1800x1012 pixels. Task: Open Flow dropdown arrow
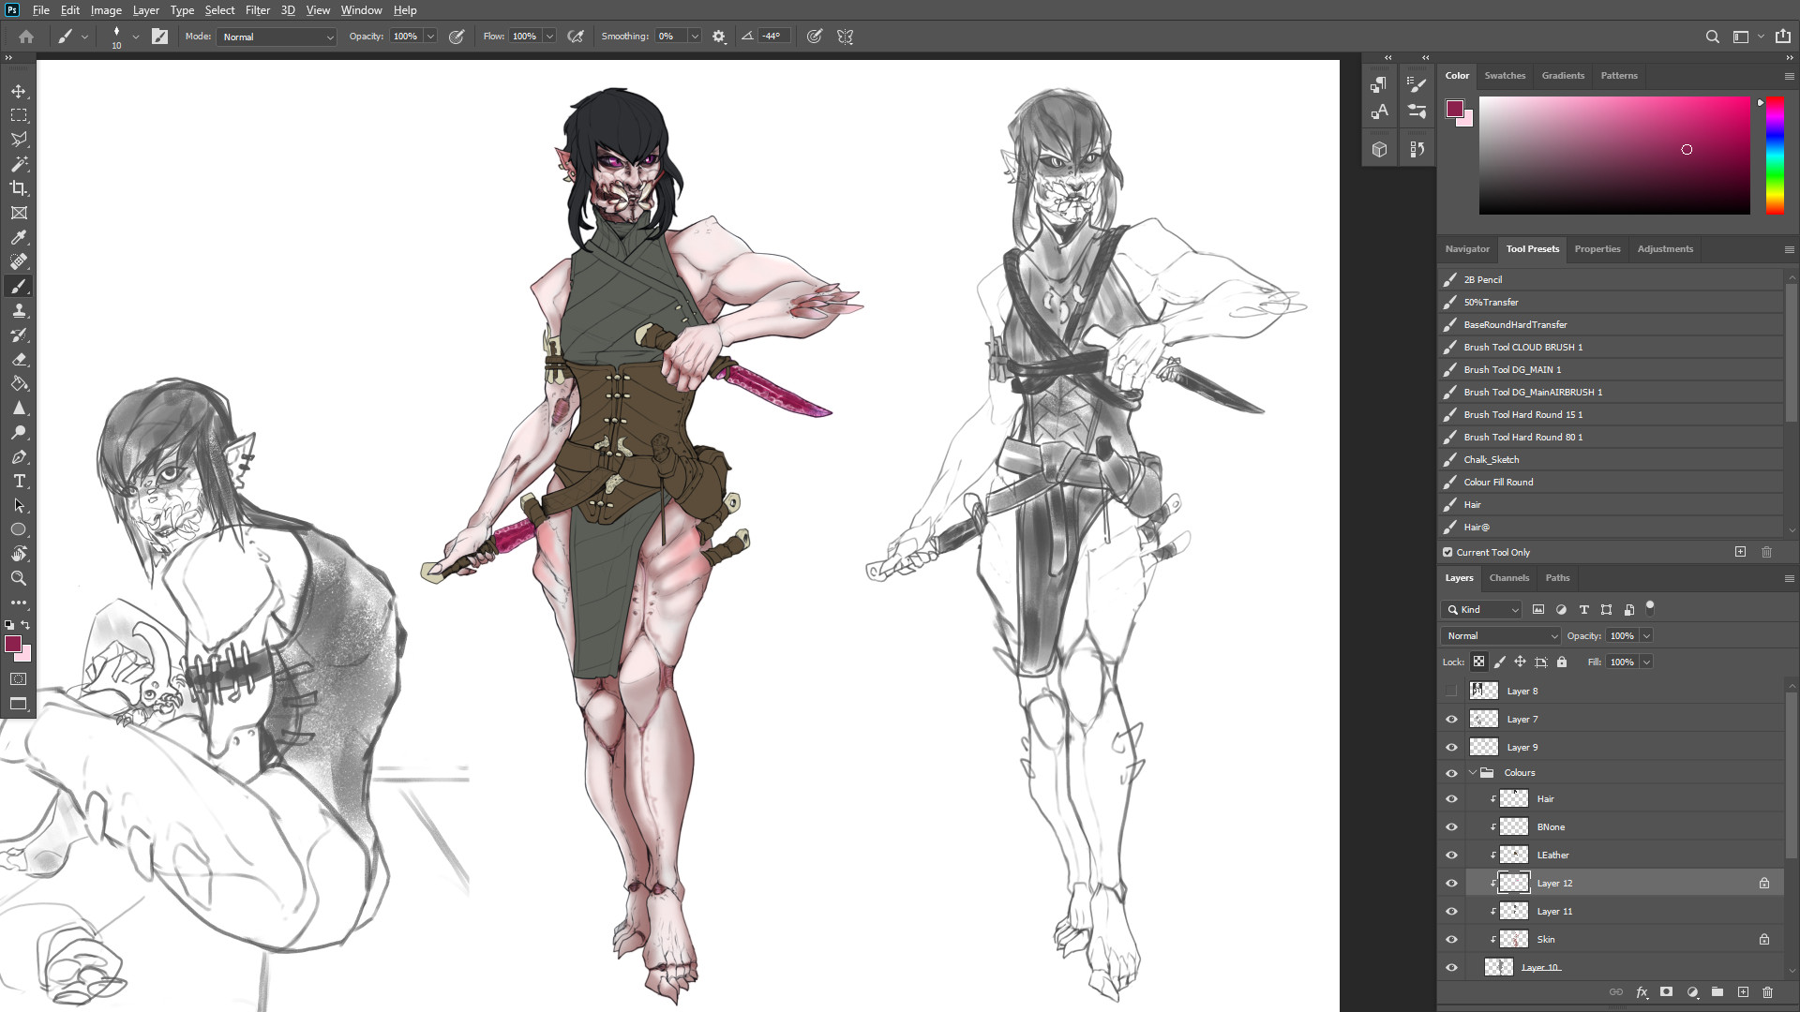click(549, 37)
